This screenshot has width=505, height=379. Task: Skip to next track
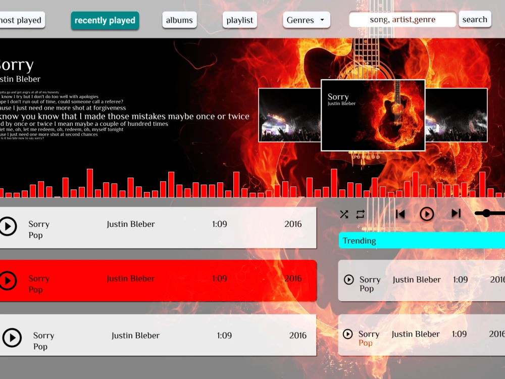(x=456, y=213)
